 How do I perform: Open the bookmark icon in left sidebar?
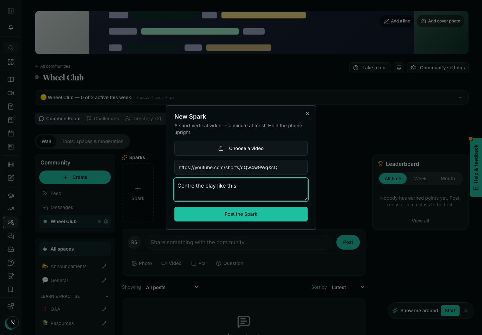click(11, 289)
